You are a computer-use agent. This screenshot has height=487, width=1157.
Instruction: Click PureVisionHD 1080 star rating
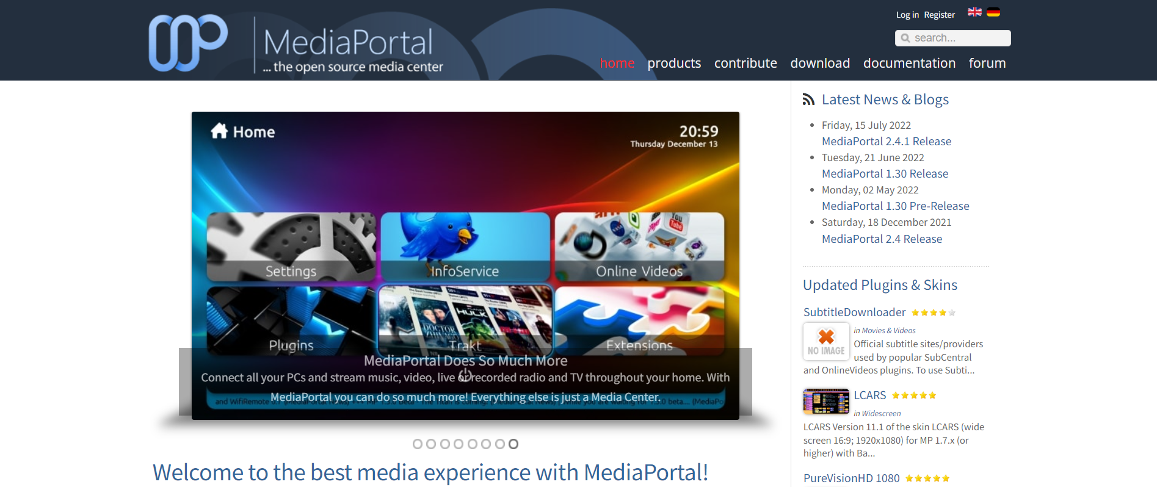(x=927, y=479)
